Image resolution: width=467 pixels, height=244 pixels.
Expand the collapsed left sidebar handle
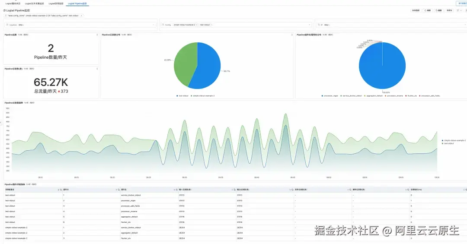(x=1, y=122)
